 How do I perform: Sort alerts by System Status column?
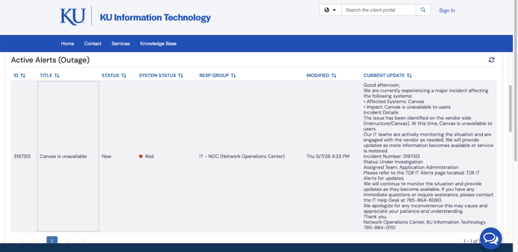coord(161,75)
